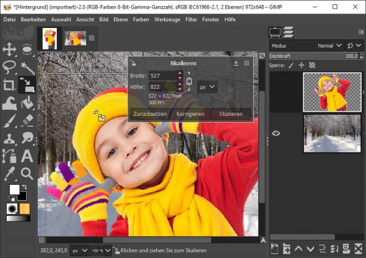The height and width of the screenshot is (258, 366).
Task: Click the Deckkraft opacity slider
Action: (x=311, y=56)
